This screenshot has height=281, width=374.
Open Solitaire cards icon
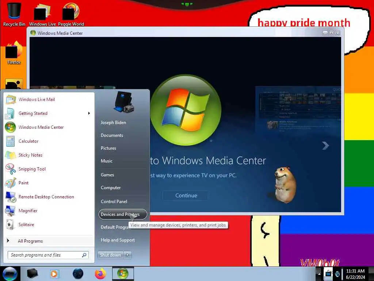click(10, 225)
